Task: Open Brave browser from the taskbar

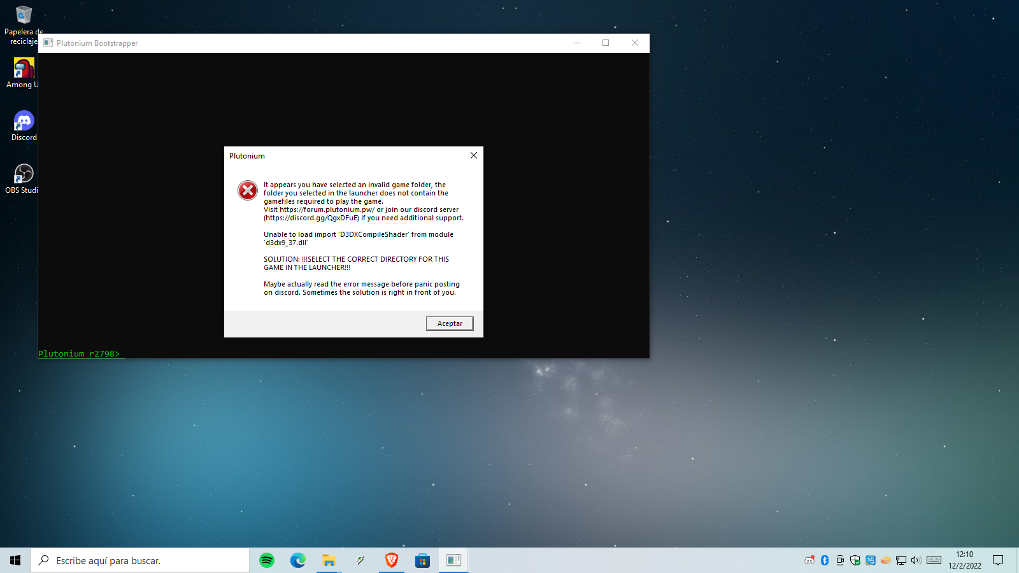Action: tap(392, 560)
